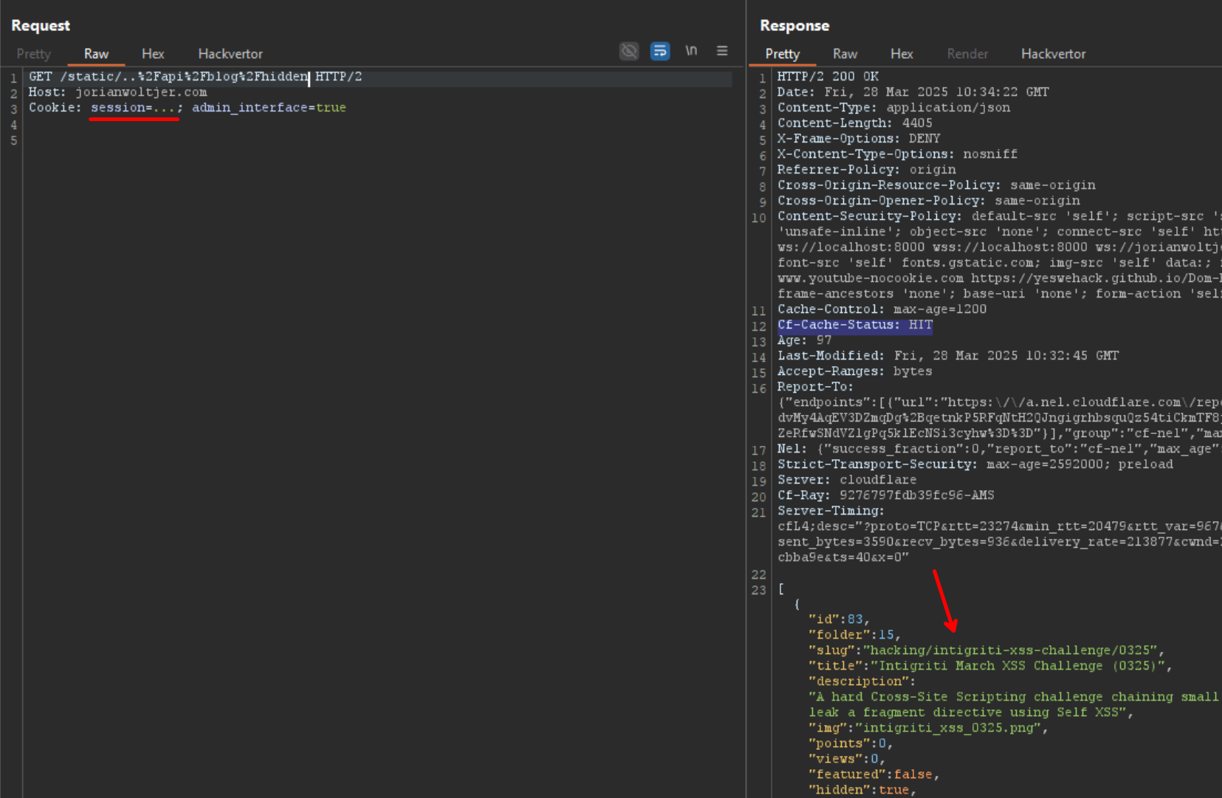Open the Request Hex tab
Screen dimensions: 1222x798
coord(153,54)
